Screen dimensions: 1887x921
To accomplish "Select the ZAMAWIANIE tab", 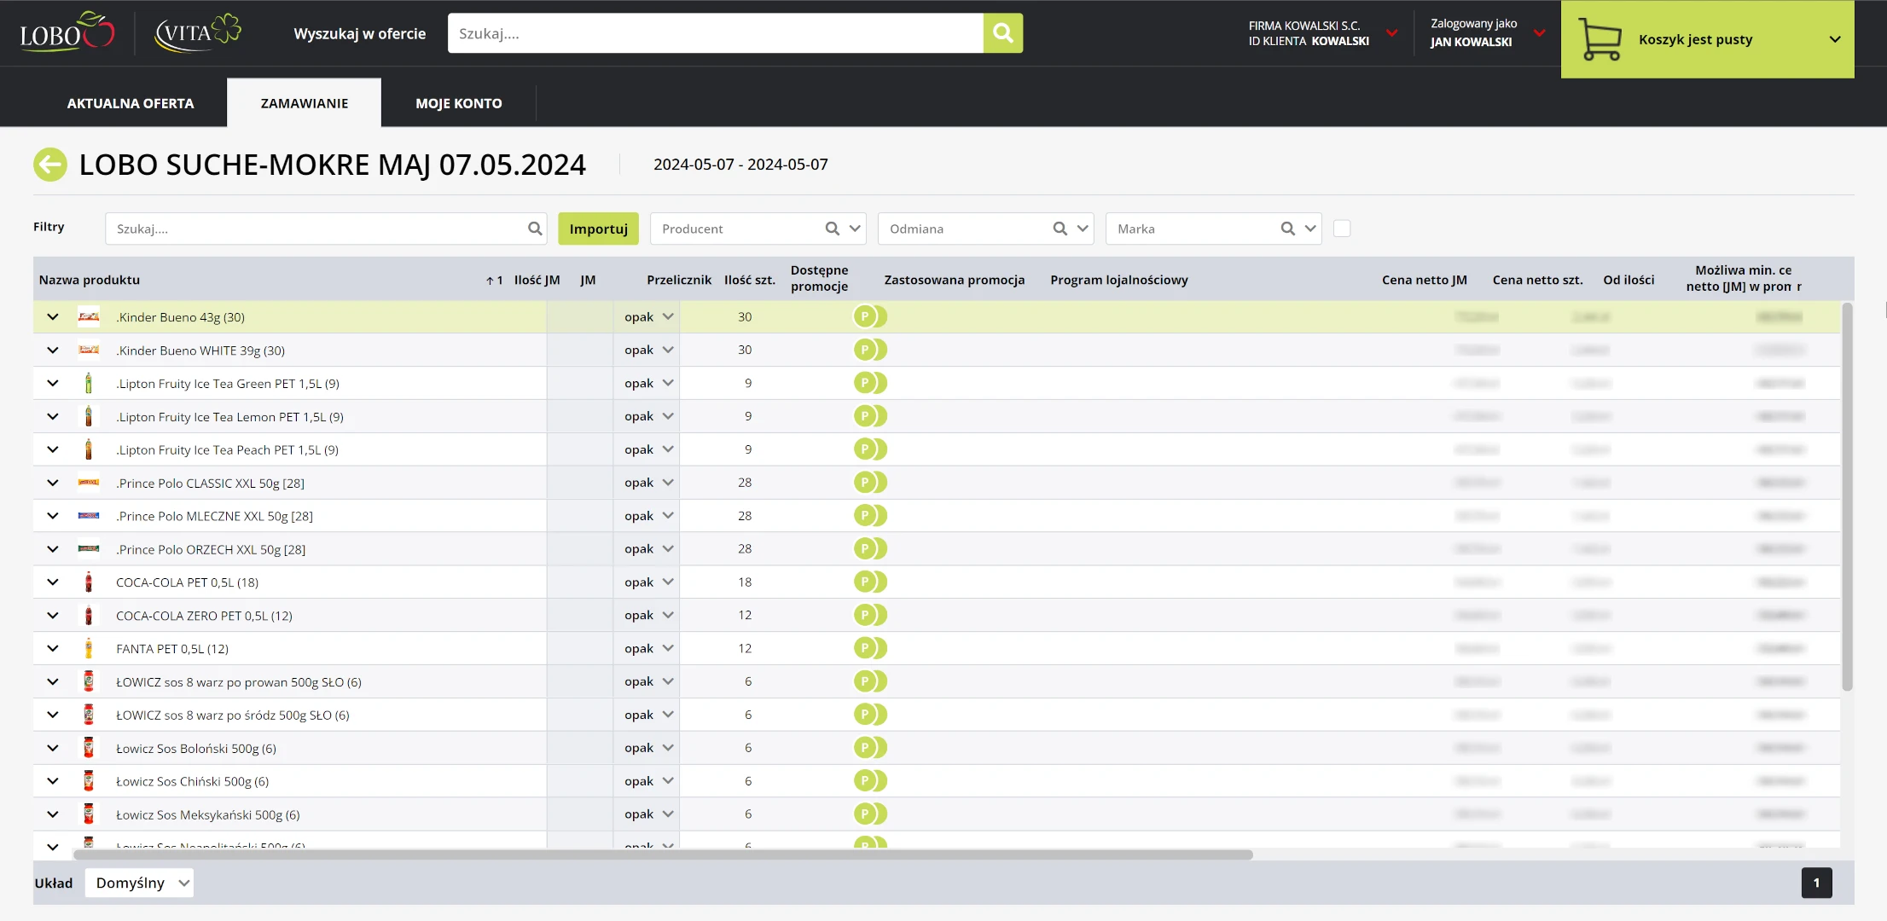I will 305,103.
